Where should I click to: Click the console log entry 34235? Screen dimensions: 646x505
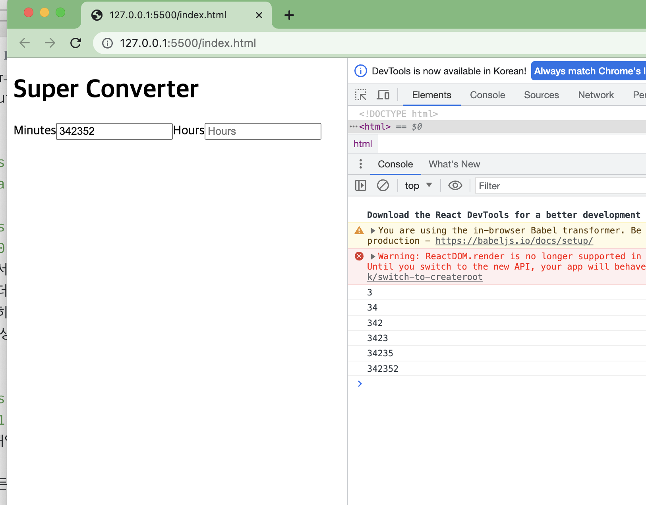380,353
